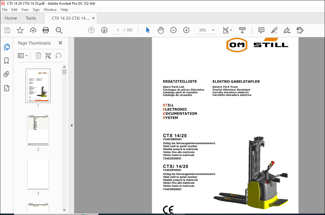Click the scrolling mode keyboard-arrow icon
The height and width of the screenshot is (215, 325).
tap(242, 30)
